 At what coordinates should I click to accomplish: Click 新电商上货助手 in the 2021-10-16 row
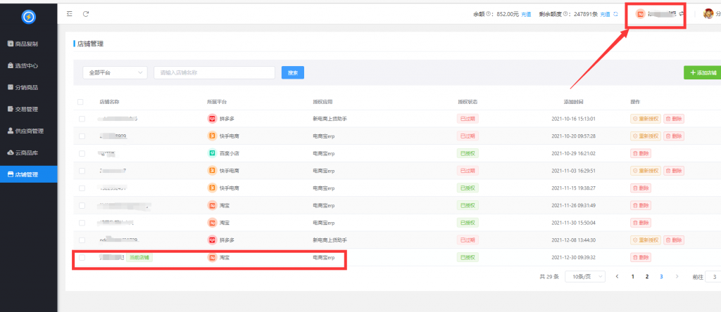coord(330,119)
